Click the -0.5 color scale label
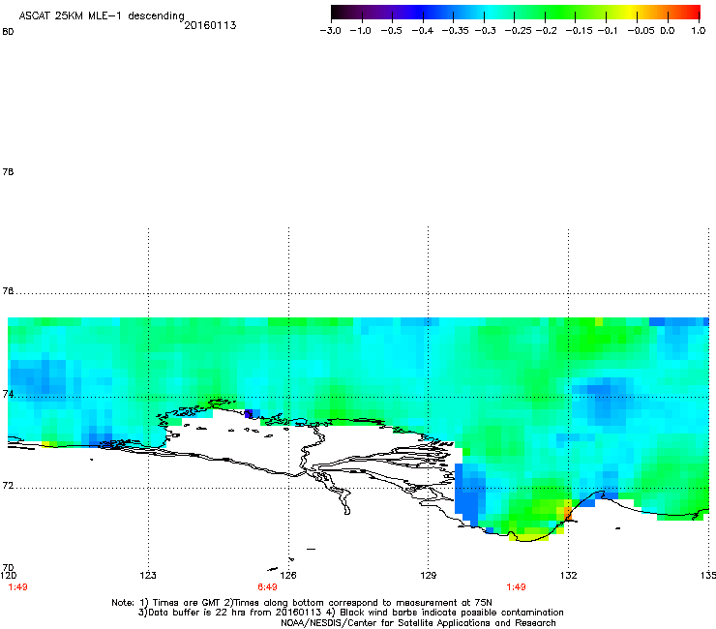 coord(391,31)
